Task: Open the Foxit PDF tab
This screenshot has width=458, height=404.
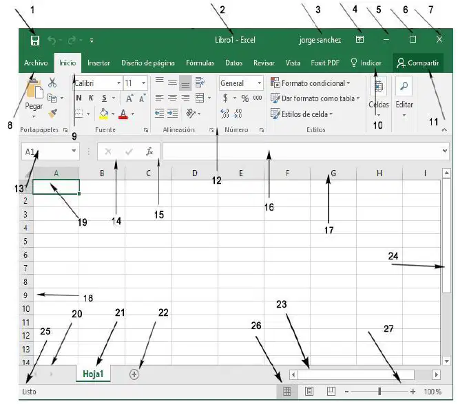Action: click(325, 63)
